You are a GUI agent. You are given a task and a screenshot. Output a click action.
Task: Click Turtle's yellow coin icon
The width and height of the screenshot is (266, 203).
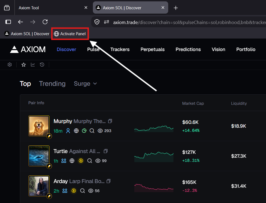(x=81, y=161)
